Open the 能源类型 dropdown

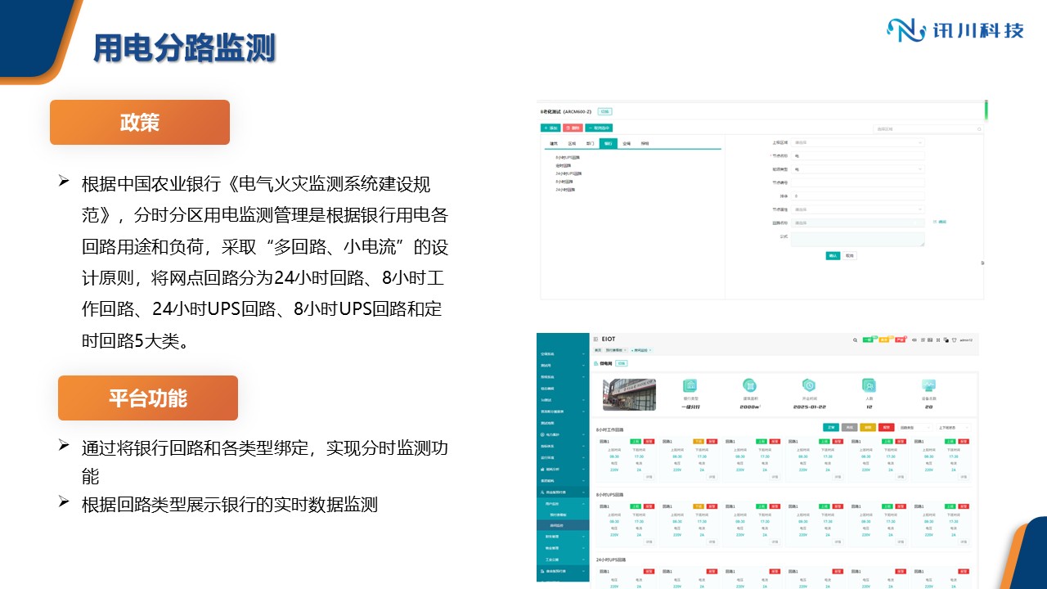pyautogui.click(x=857, y=169)
